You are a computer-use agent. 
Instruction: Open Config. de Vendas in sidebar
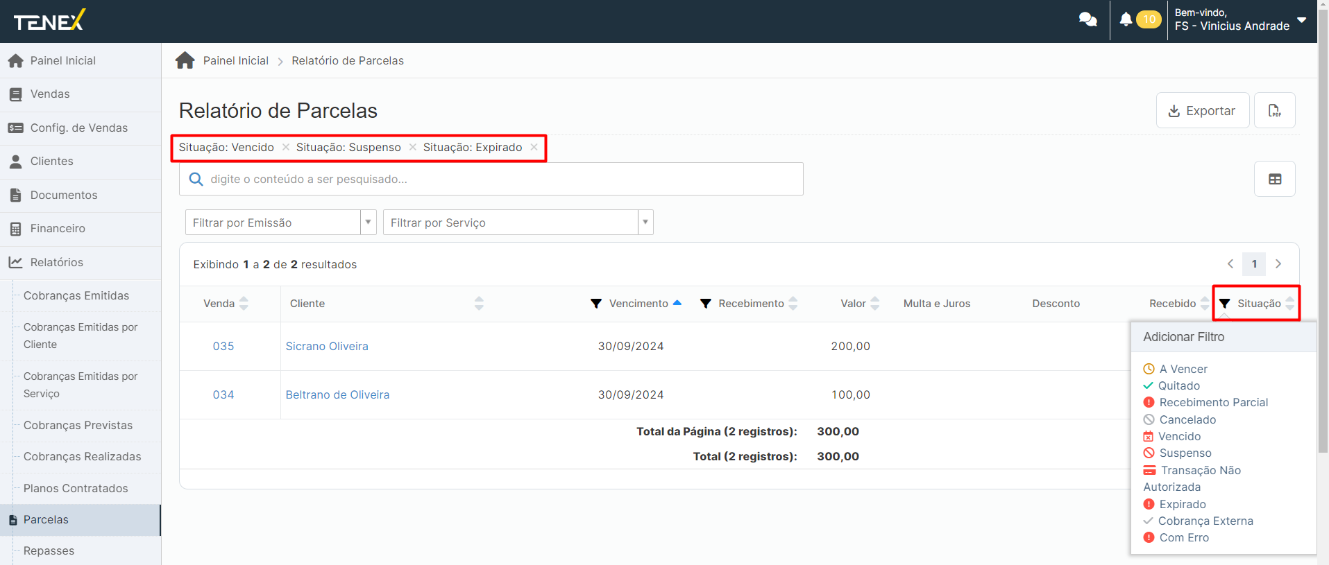(81, 128)
